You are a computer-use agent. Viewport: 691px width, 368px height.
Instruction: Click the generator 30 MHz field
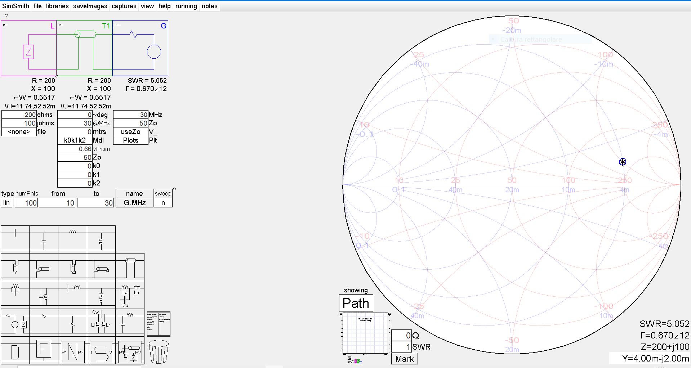pyautogui.click(x=130, y=115)
